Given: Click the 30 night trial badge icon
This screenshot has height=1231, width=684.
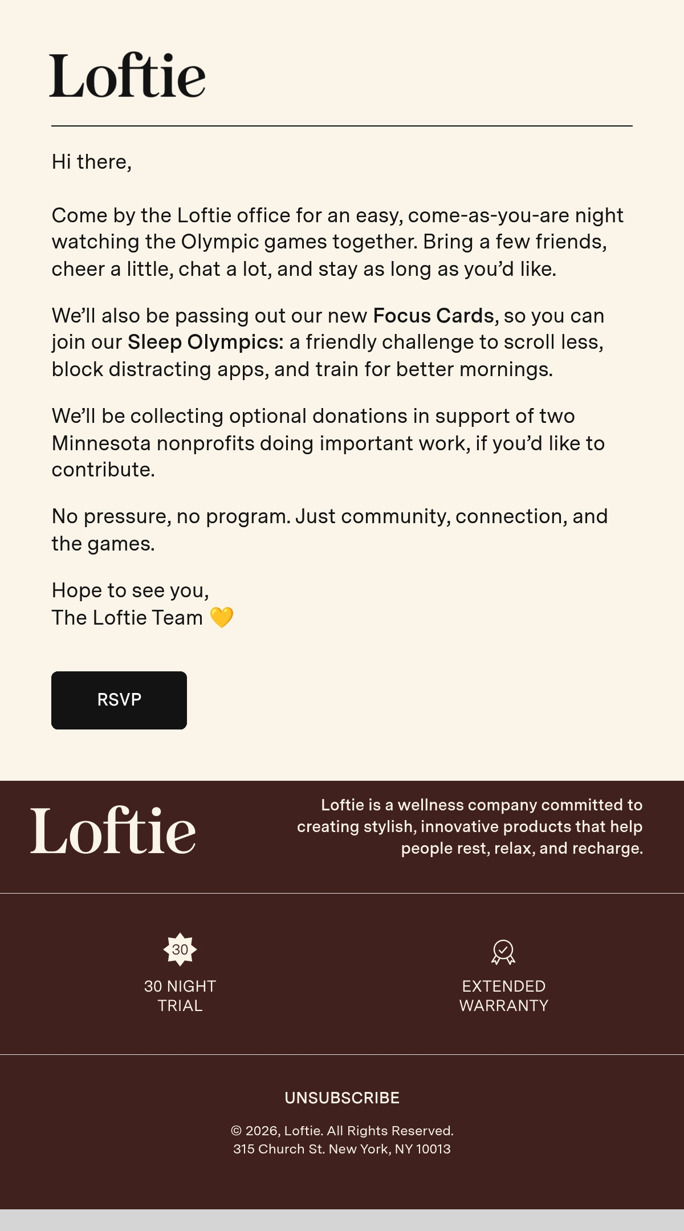Looking at the screenshot, I should tap(180, 949).
